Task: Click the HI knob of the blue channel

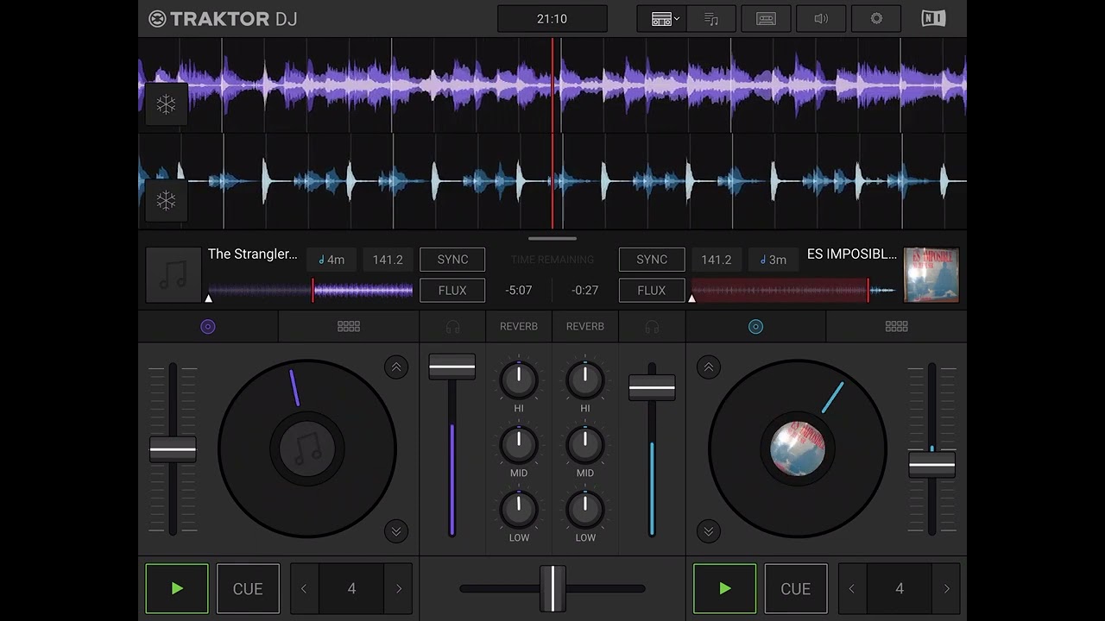Action: coord(585,380)
